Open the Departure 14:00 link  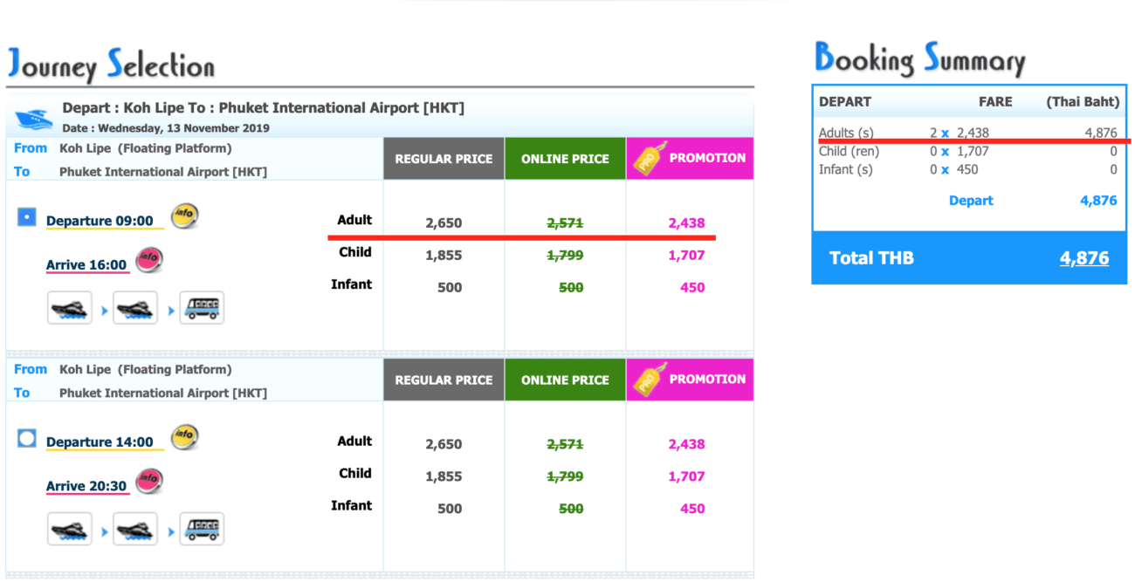(x=100, y=442)
